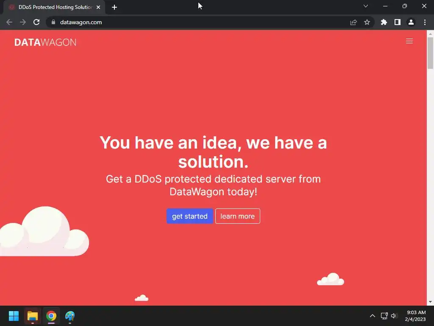Go back to the previous page
Screen dimensions: 434x326
tap(9, 22)
